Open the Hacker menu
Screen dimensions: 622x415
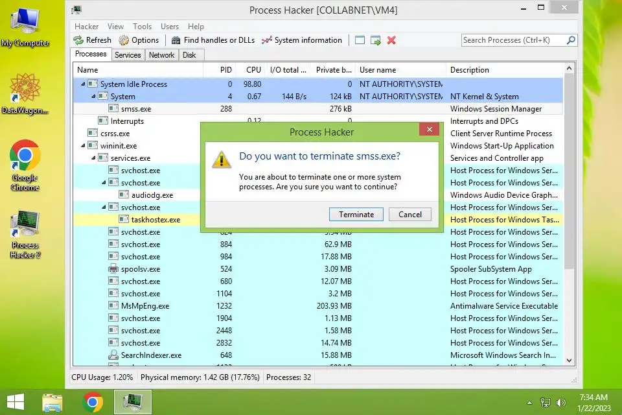[x=86, y=26]
